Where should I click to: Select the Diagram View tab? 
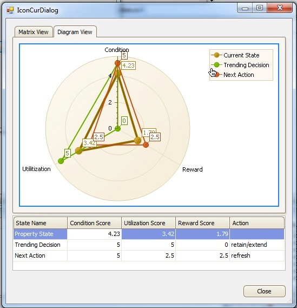(75, 32)
